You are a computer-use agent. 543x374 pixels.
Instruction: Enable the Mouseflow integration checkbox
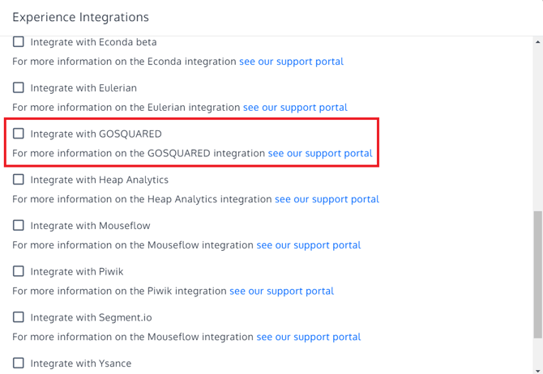pyautogui.click(x=19, y=225)
